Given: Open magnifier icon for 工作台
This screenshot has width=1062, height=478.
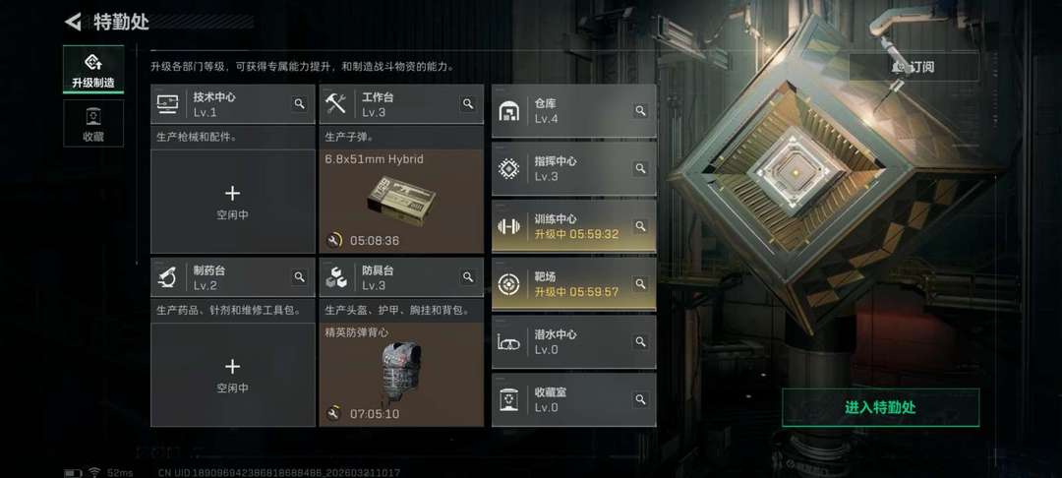Looking at the screenshot, I should [468, 103].
